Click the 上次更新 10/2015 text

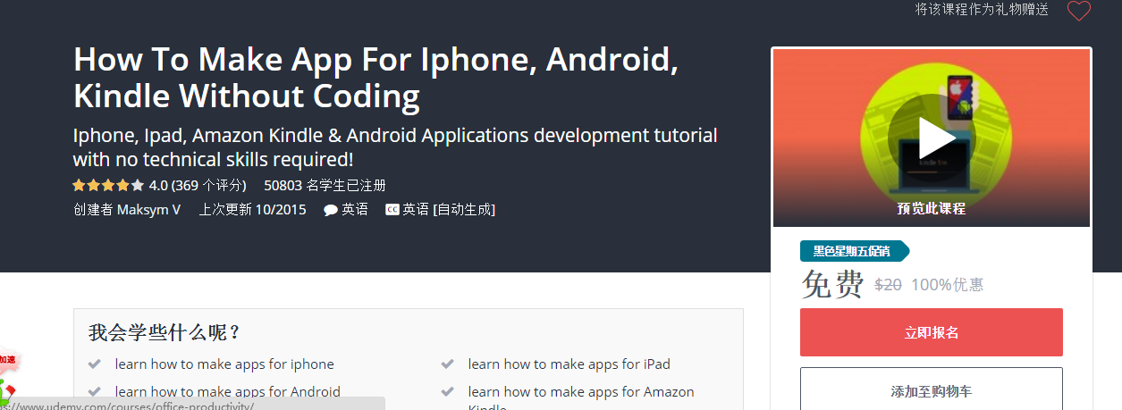[x=252, y=210]
